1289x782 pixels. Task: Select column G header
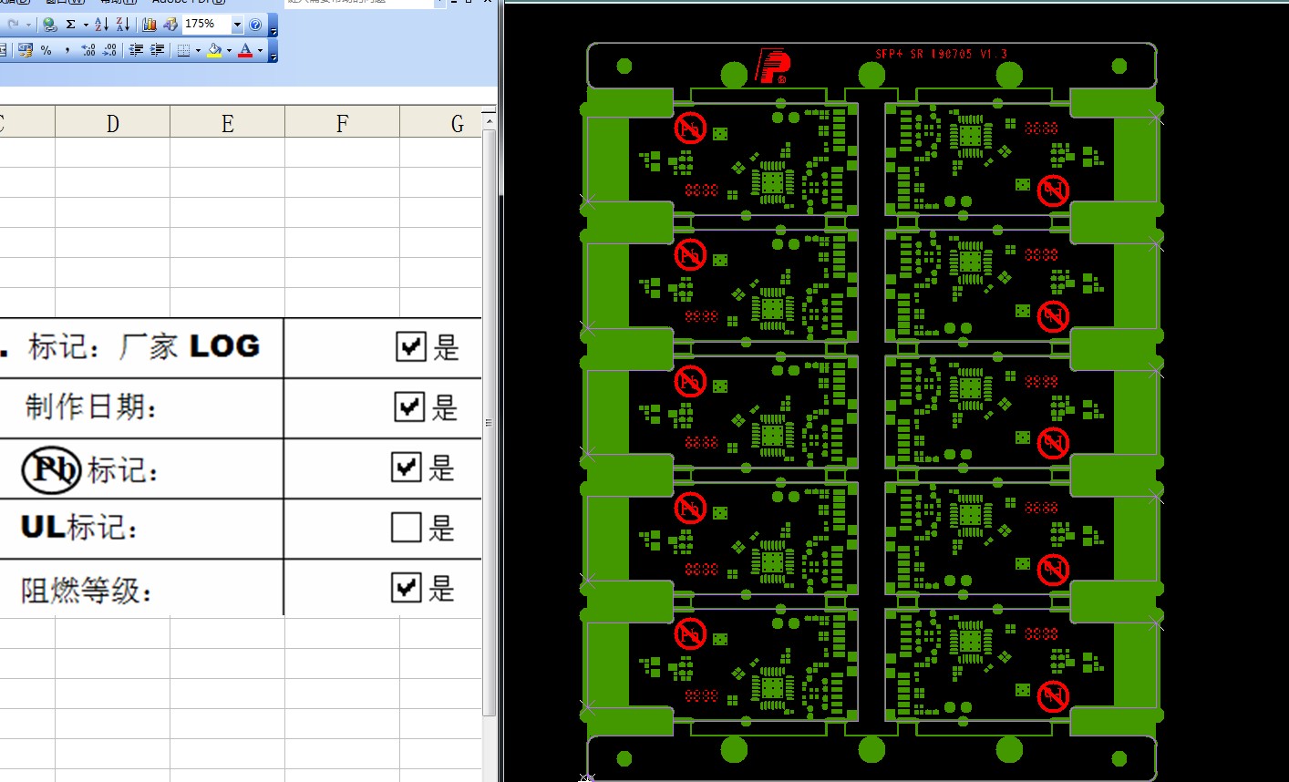pos(440,122)
